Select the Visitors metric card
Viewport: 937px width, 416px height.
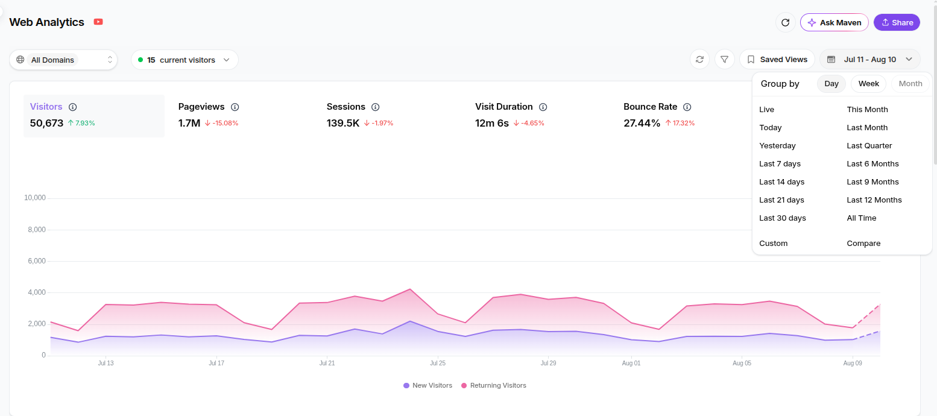point(94,116)
